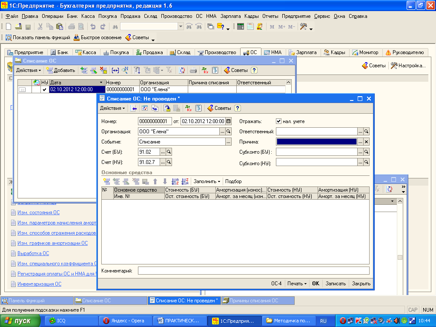Switch to the Руководителю tab
The width and height of the screenshot is (436, 327).
tap(404, 52)
